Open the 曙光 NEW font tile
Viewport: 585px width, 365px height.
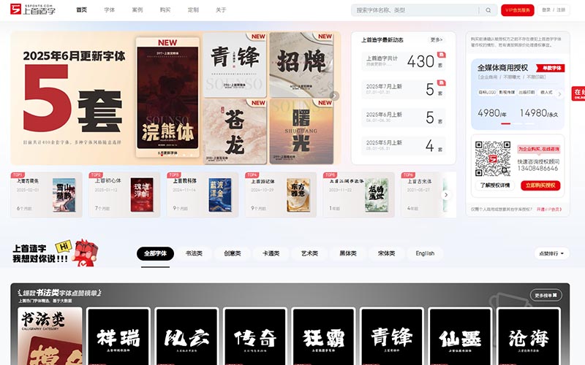coord(301,131)
